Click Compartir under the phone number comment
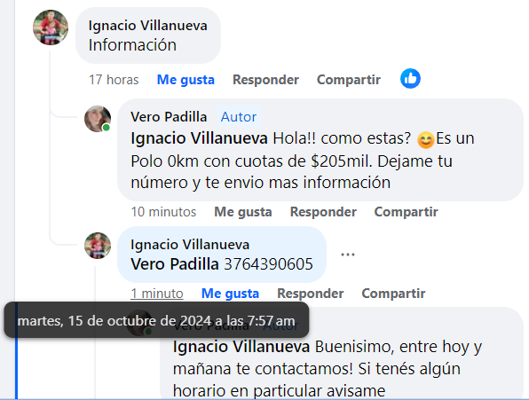The width and height of the screenshot is (529, 400). click(x=393, y=294)
